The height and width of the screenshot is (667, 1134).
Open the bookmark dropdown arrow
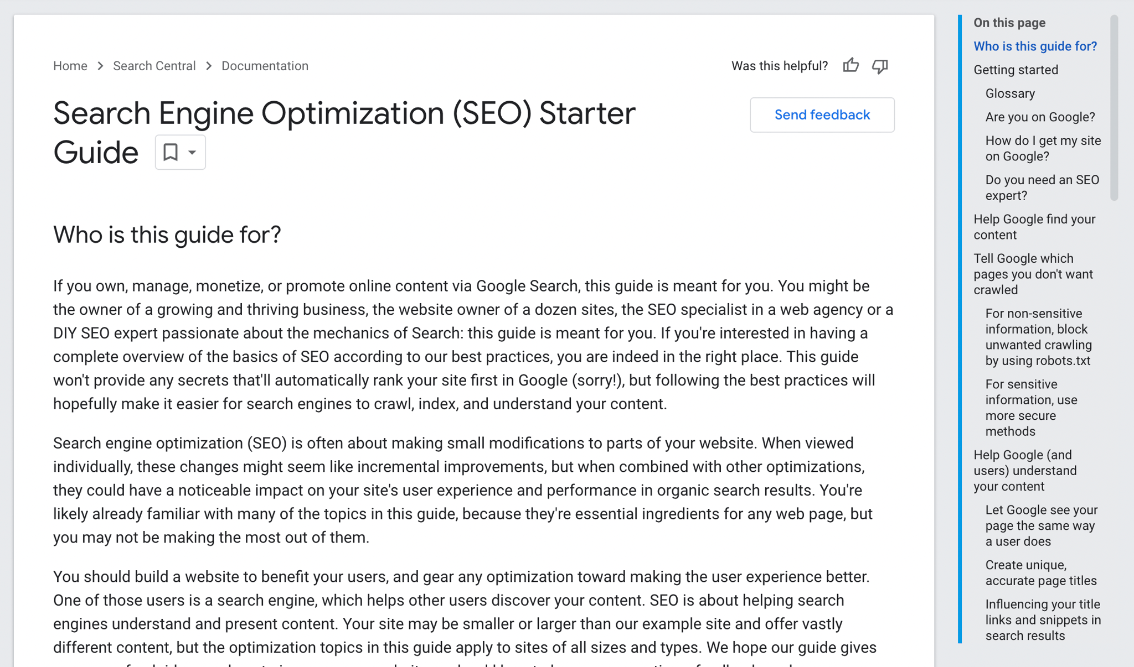point(192,152)
